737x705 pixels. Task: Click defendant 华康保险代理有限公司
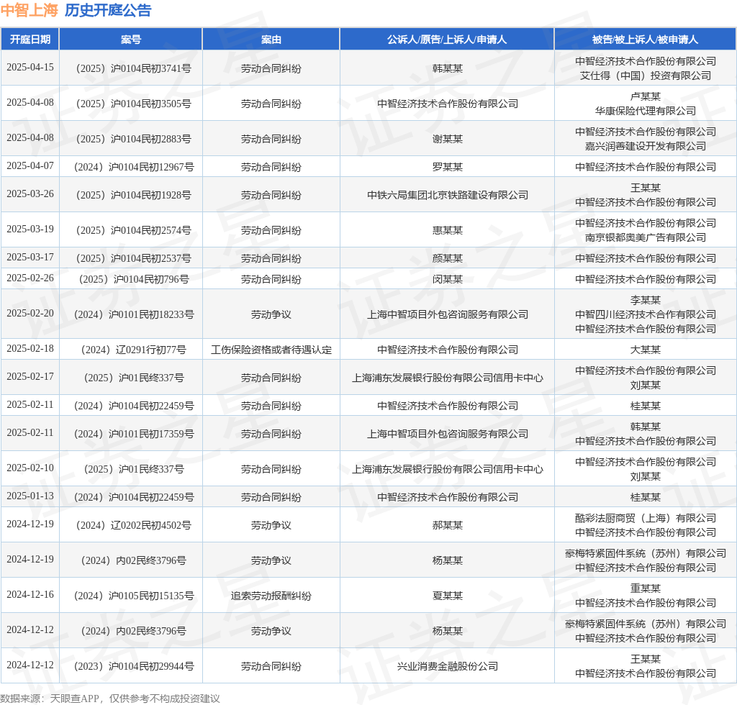coord(646,111)
